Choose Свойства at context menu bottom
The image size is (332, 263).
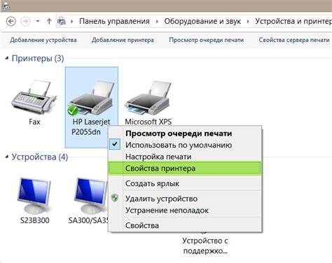185,225
